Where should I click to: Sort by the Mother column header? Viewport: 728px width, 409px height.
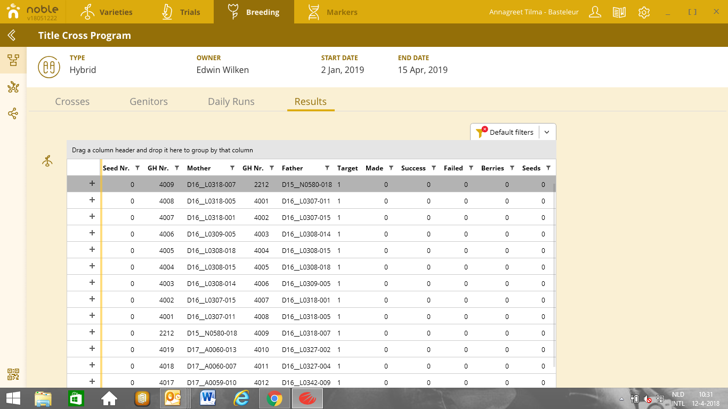tap(199, 168)
